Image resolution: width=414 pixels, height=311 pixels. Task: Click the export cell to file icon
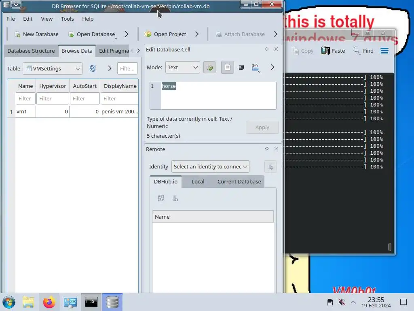(x=256, y=68)
